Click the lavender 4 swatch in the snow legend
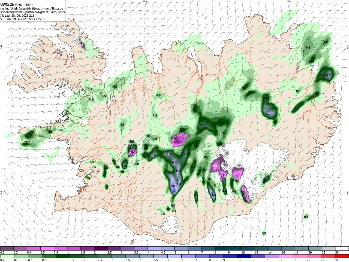The height and width of the screenshot is (262, 349). [154, 249]
